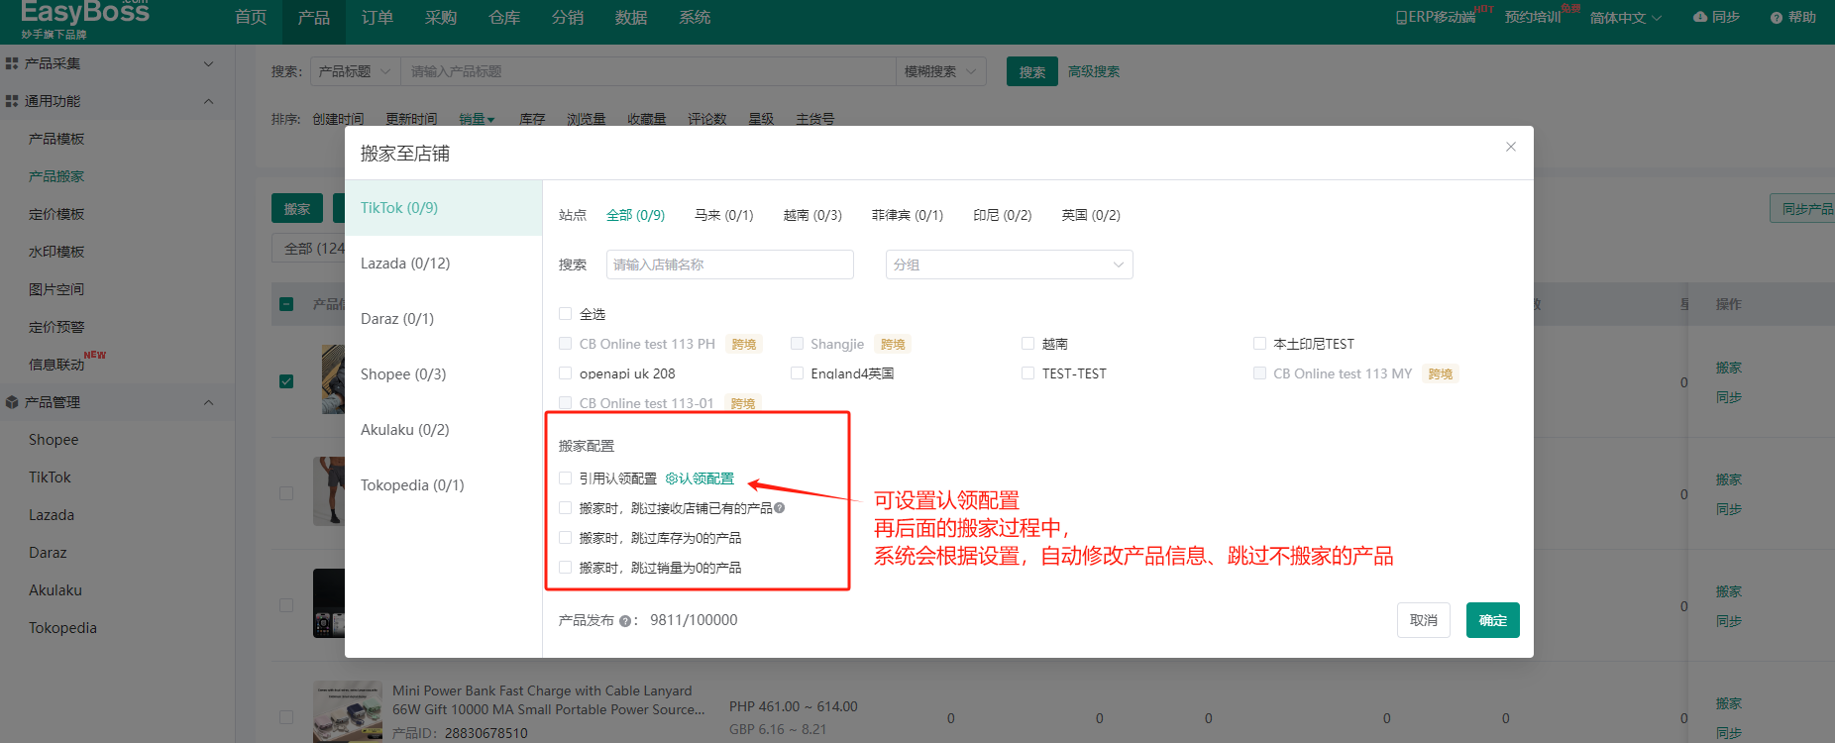
Task: Click the 取消 button
Action: tap(1424, 620)
